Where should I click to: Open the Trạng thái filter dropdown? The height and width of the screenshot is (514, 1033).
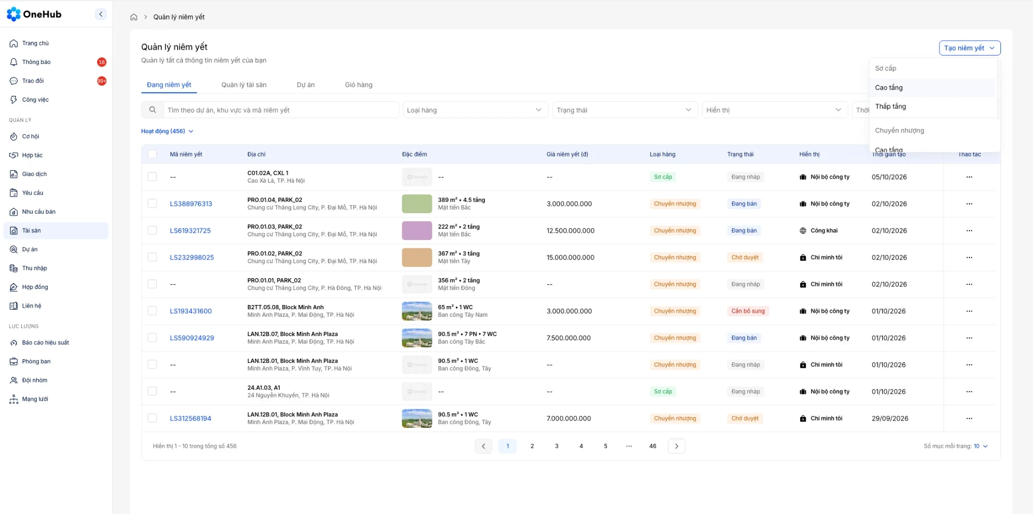click(x=625, y=110)
